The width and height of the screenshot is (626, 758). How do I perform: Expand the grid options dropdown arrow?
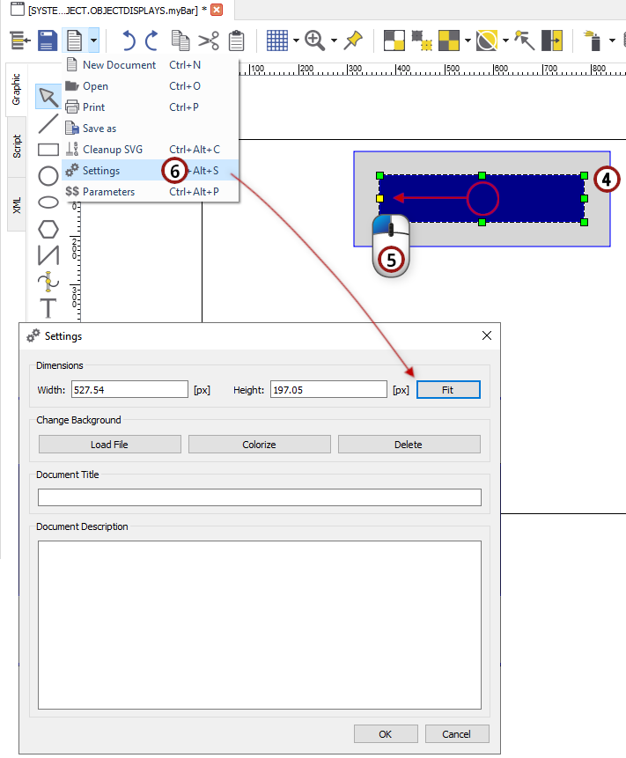tap(296, 40)
